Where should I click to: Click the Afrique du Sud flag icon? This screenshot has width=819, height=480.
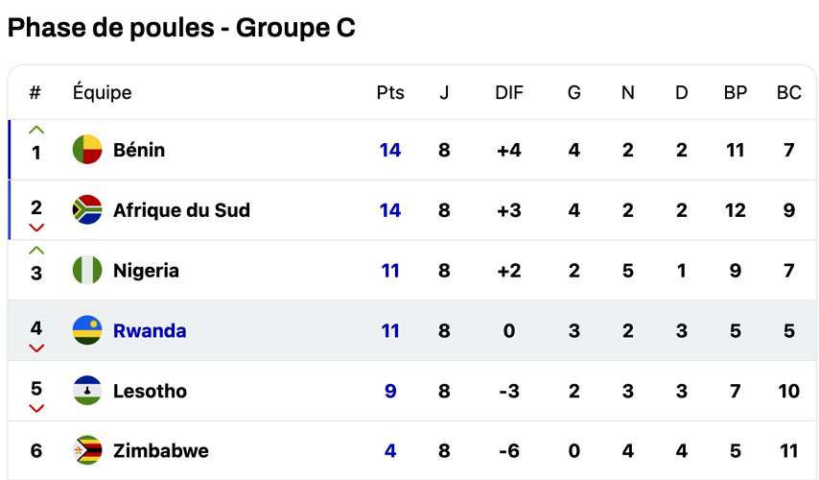coord(87,210)
